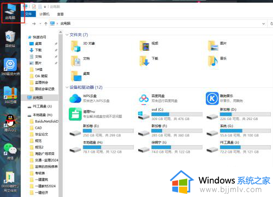
Task: Open the quick access toolbar dropdown
Action: [x=45, y=7]
